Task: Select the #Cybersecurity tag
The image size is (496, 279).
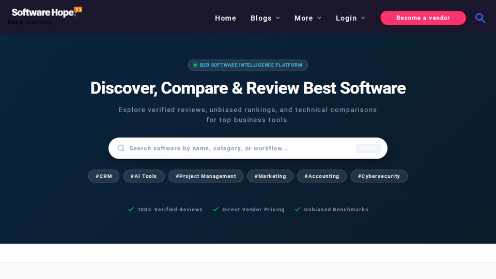Action: click(x=379, y=176)
